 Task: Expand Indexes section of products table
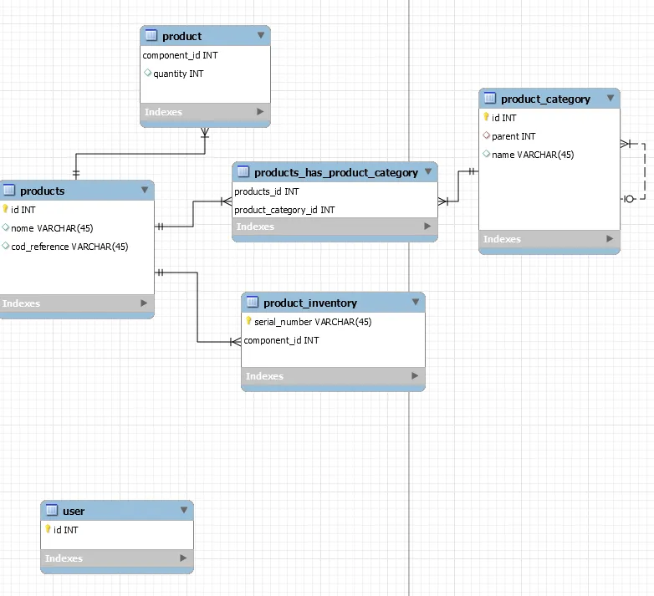point(144,303)
